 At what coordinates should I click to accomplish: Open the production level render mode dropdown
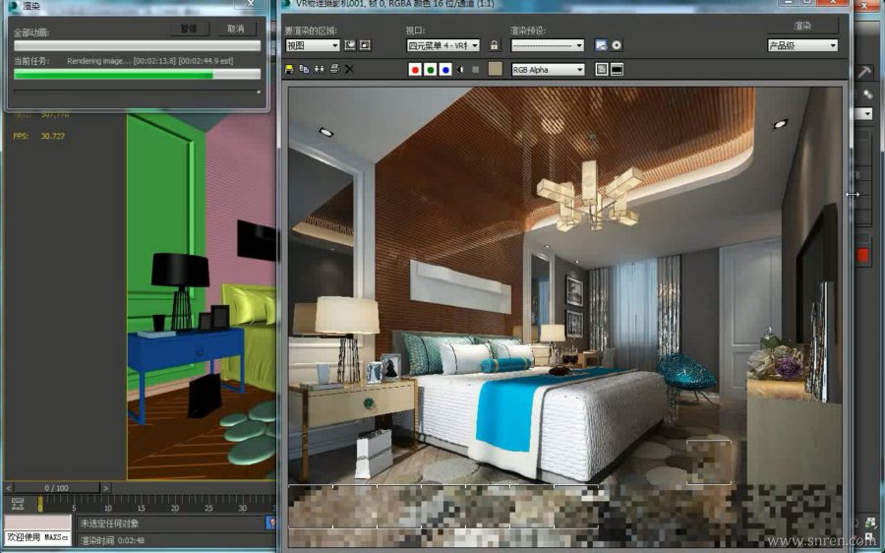[x=802, y=45]
